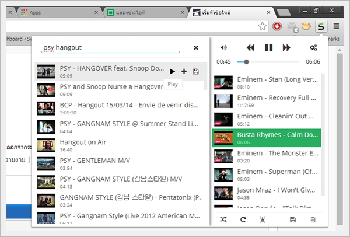The width and height of the screenshot is (350, 237).
Task: Play Eminem - Recovery Full in the playlist
Action: (x=267, y=101)
